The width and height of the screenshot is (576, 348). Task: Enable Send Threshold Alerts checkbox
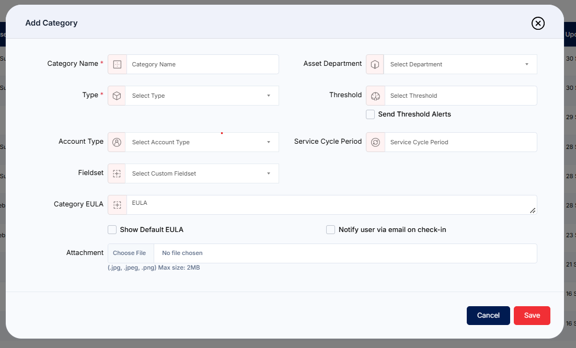[370, 114]
